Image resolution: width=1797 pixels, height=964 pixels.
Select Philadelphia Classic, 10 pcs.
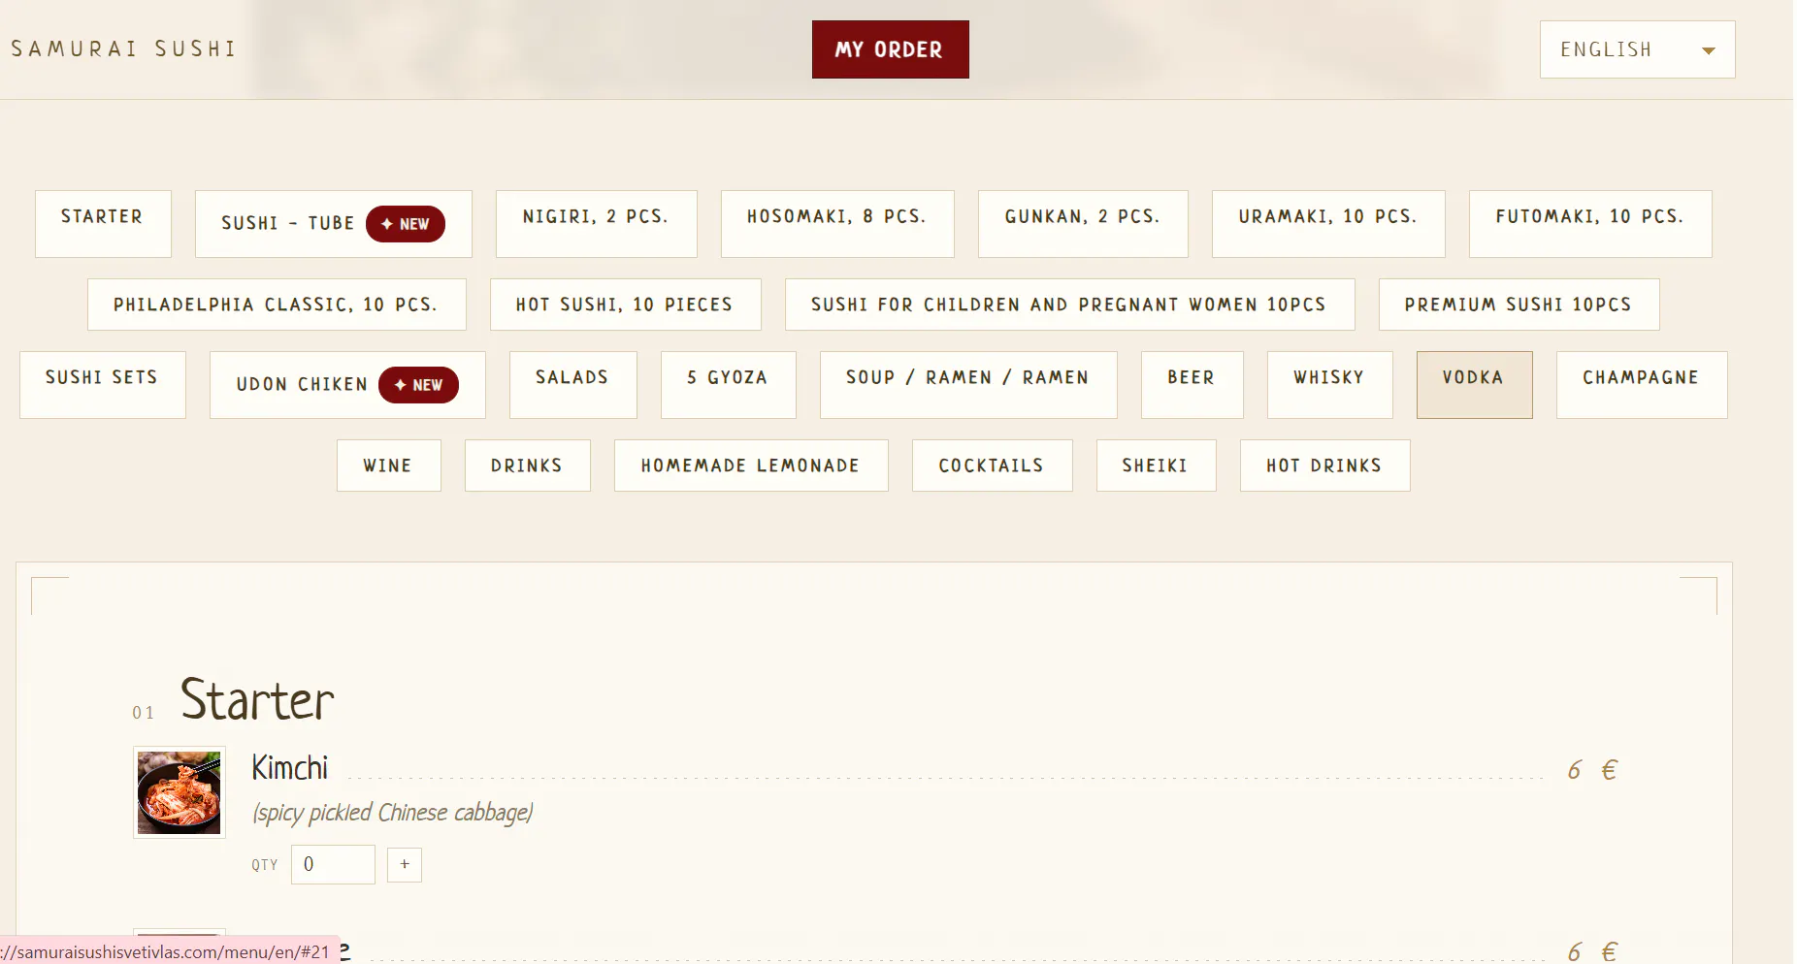coord(277,305)
